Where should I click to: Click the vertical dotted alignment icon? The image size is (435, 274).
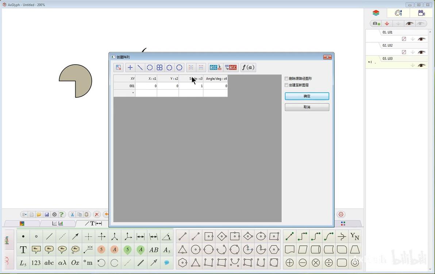click(x=191, y=67)
